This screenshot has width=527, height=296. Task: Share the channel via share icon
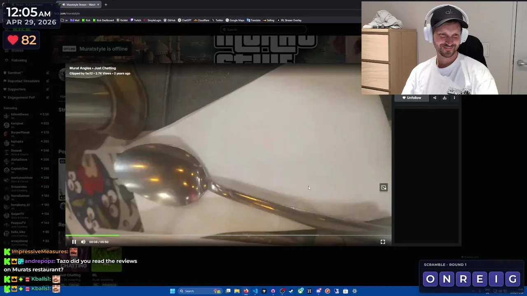[x=434, y=98]
